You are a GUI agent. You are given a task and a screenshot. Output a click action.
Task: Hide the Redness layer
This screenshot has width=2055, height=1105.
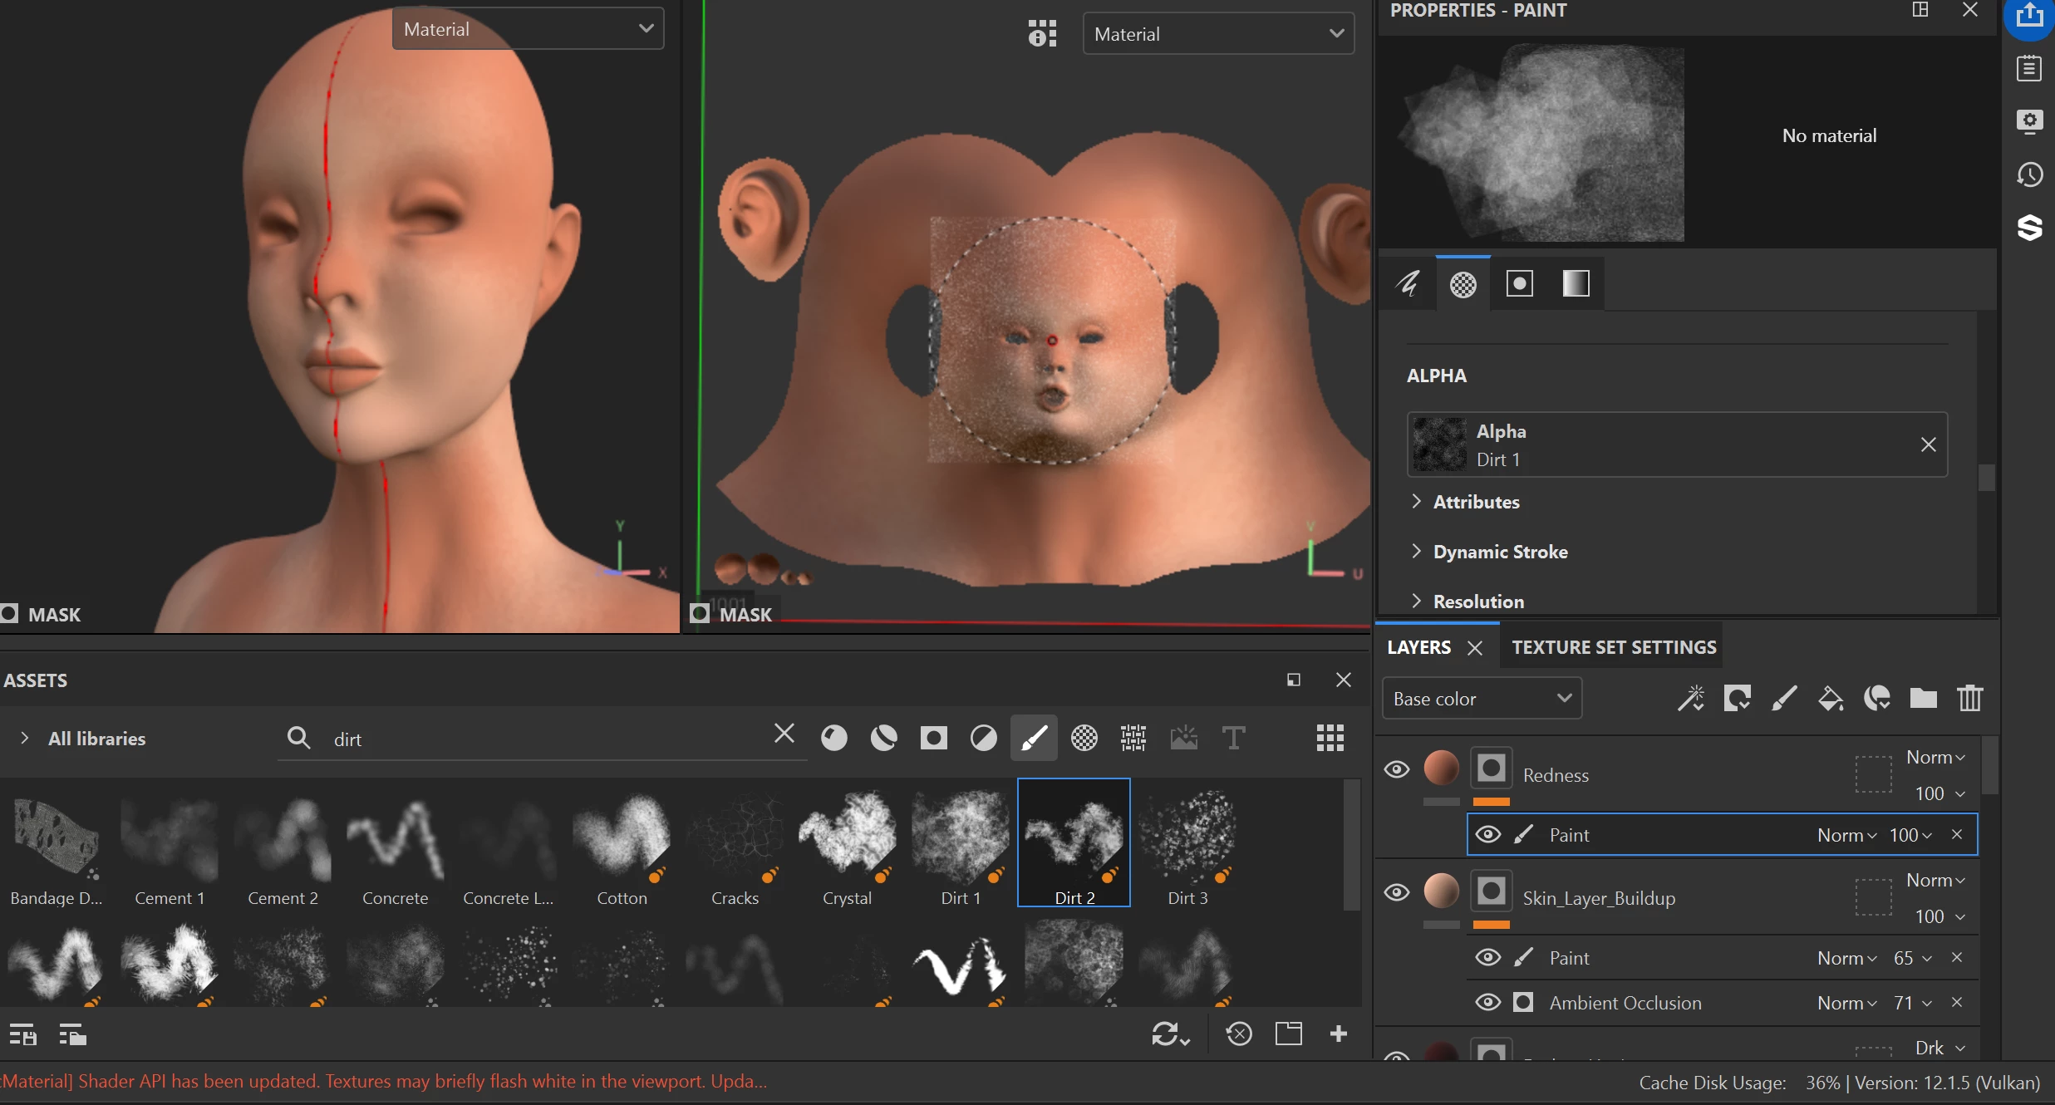(1397, 769)
